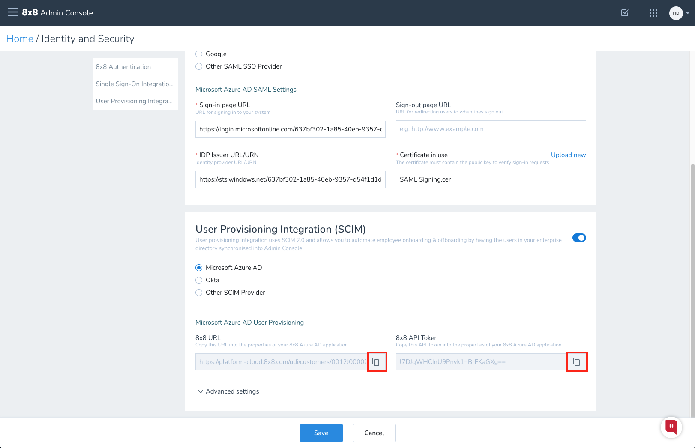Viewport: 695px width, 448px height.
Task: Focus the Sign-out page URL field
Action: pos(491,129)
